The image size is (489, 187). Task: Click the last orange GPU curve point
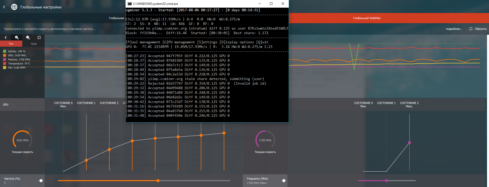click(224, 133)
